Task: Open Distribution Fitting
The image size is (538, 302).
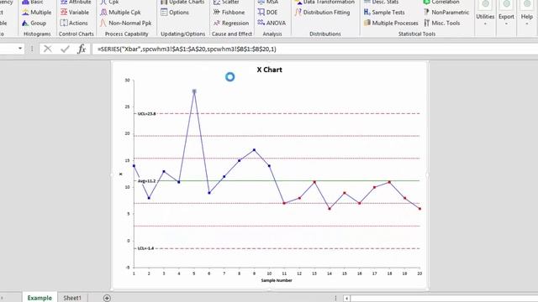Action: pyautogui.click(x=322, y=13)
